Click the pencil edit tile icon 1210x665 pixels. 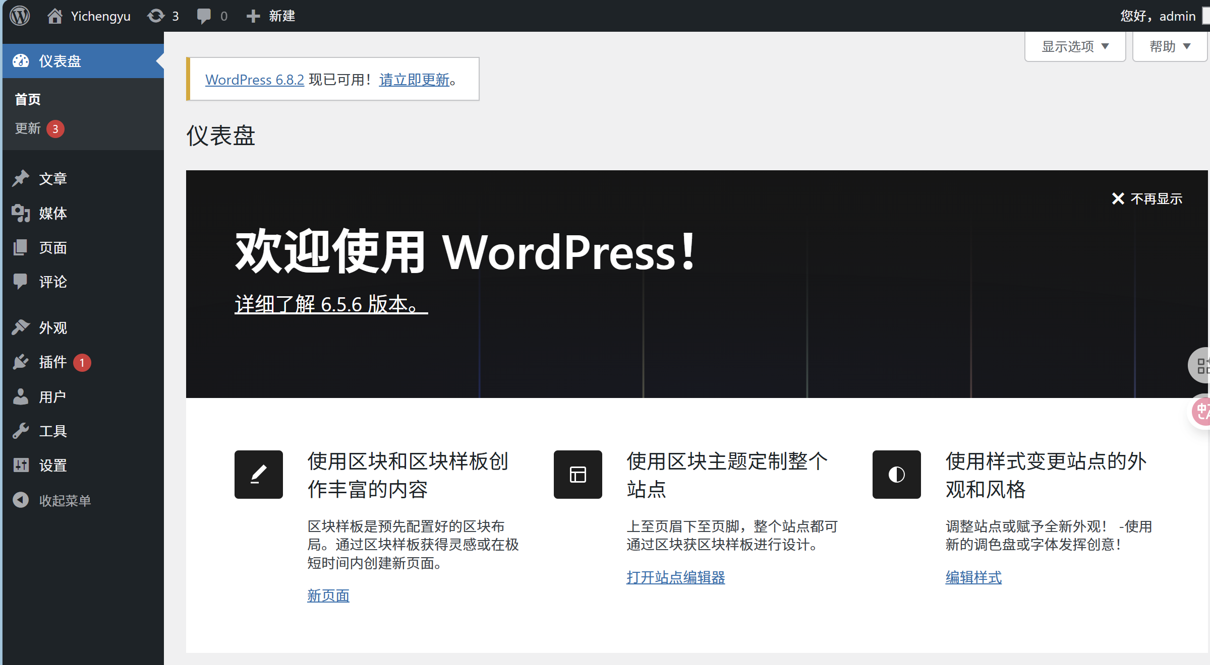click(259, 475)
